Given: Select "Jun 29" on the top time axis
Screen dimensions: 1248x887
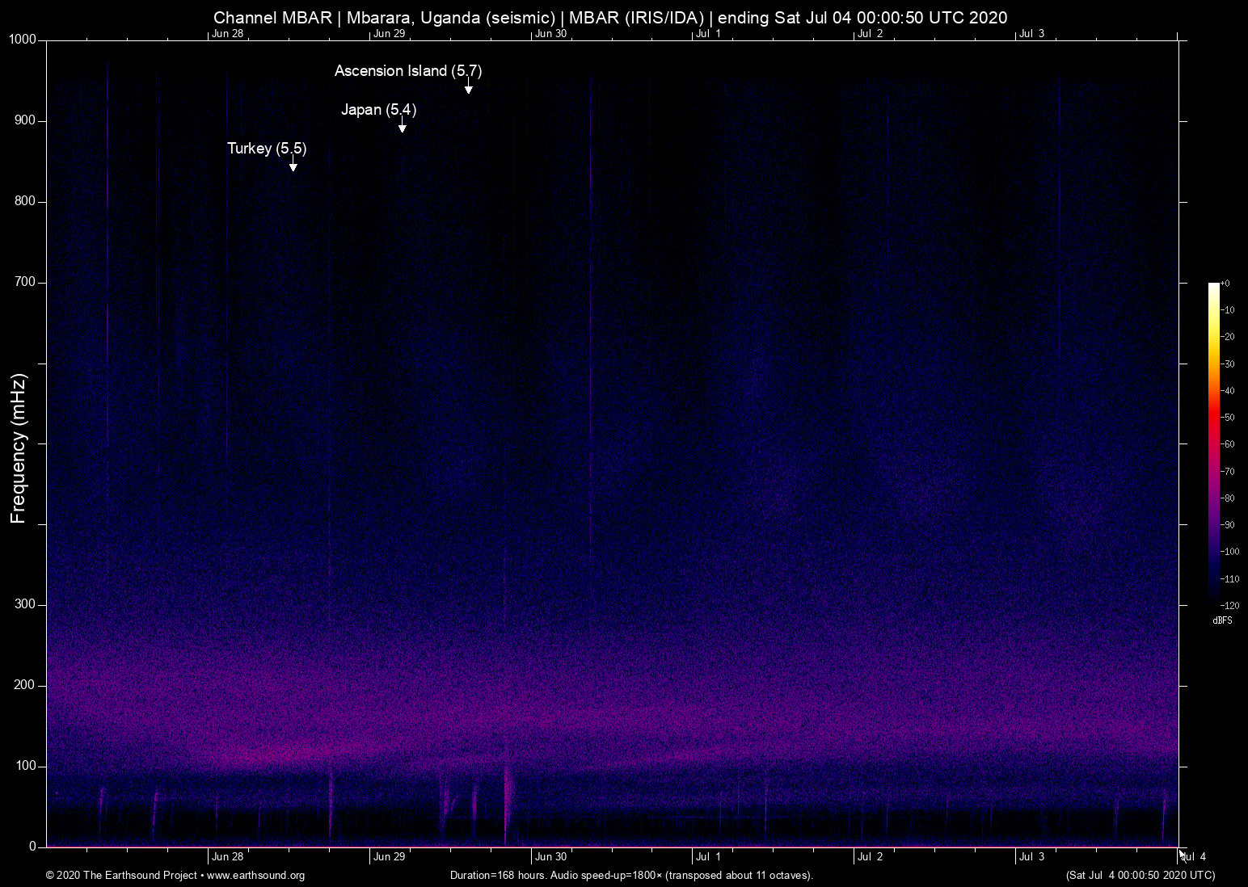Looking at the screenshot, I should [x=389, y=34].
